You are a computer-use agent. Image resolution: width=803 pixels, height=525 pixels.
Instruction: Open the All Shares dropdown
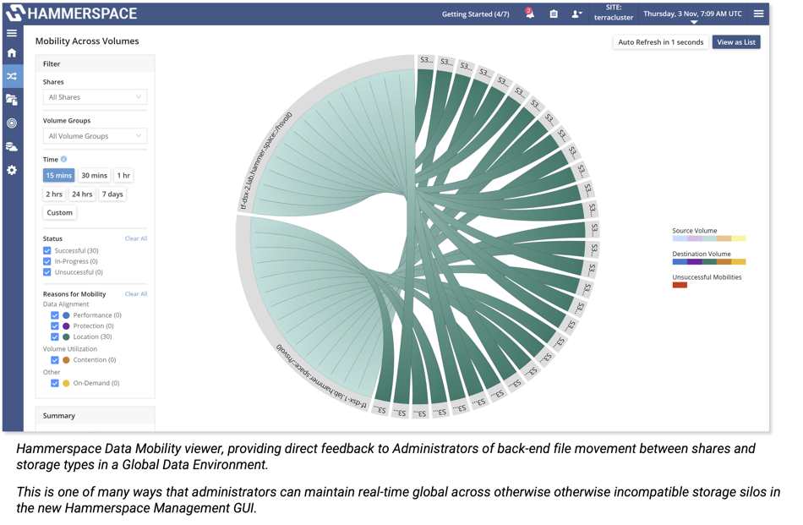click(95, 97)
